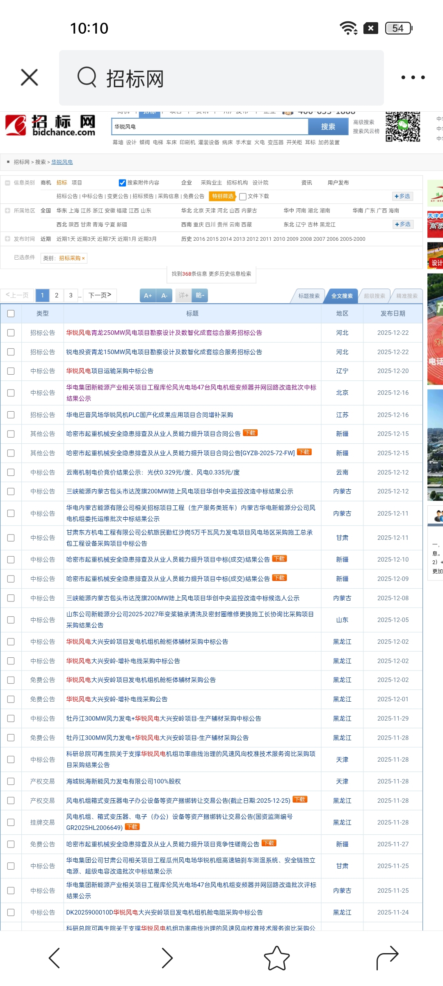Share page with the curved arrow icon
Viewport: 443px width, 986px height.
click(x=387, y=958)
